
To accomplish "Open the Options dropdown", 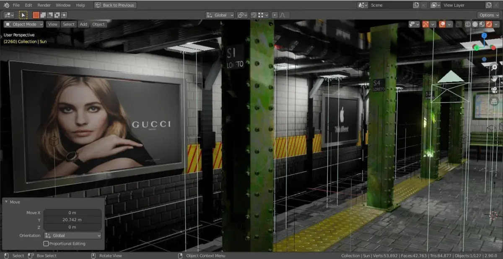I will pos(489,15).
